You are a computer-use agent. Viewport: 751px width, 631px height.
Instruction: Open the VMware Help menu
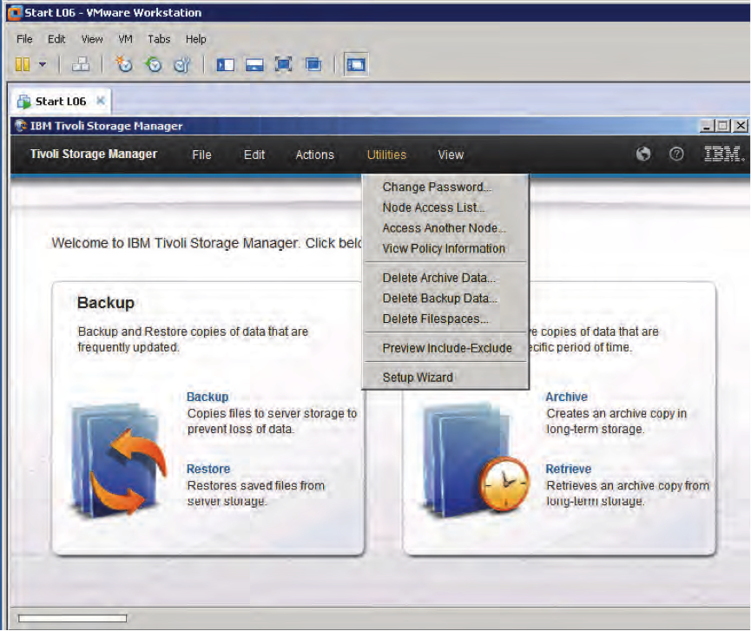click(196, 39)
